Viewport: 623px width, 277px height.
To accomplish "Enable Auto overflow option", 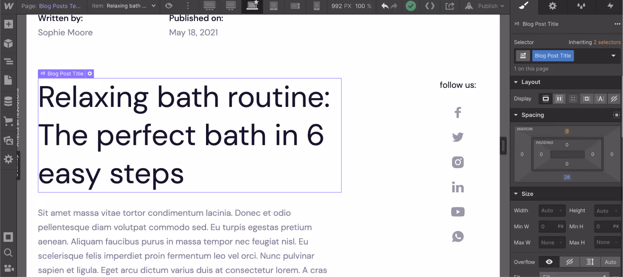I will pyautogui.click(x=610, y=262).
